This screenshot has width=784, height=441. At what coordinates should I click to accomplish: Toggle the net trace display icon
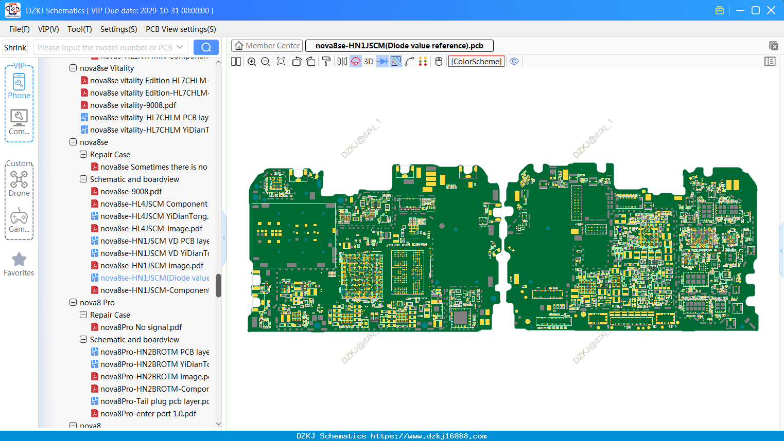click(396, 61)
